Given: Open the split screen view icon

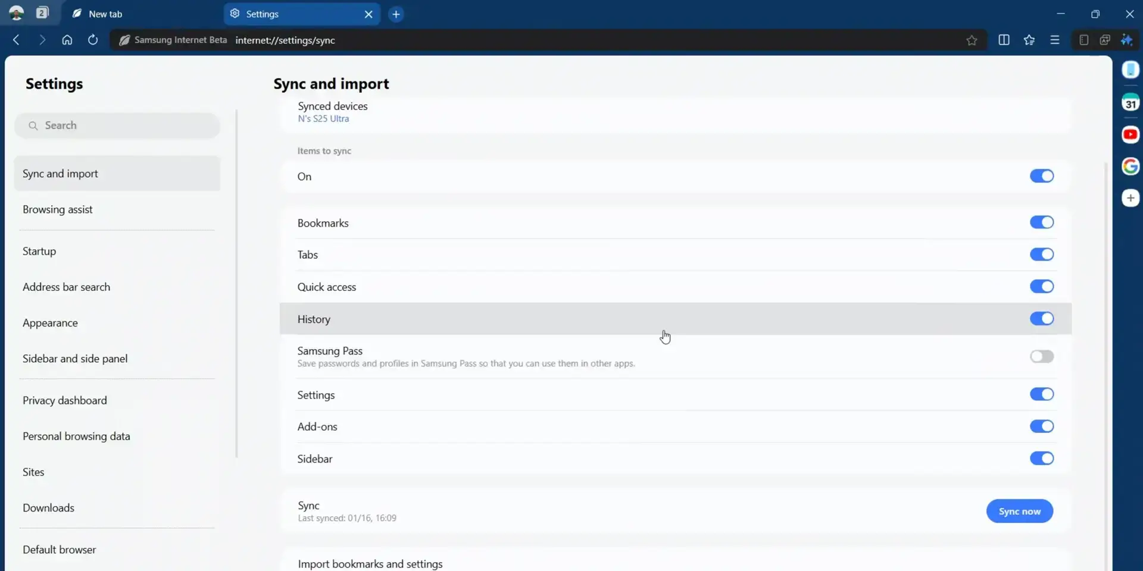Looking at the screenshot, I should [1004, 40].
